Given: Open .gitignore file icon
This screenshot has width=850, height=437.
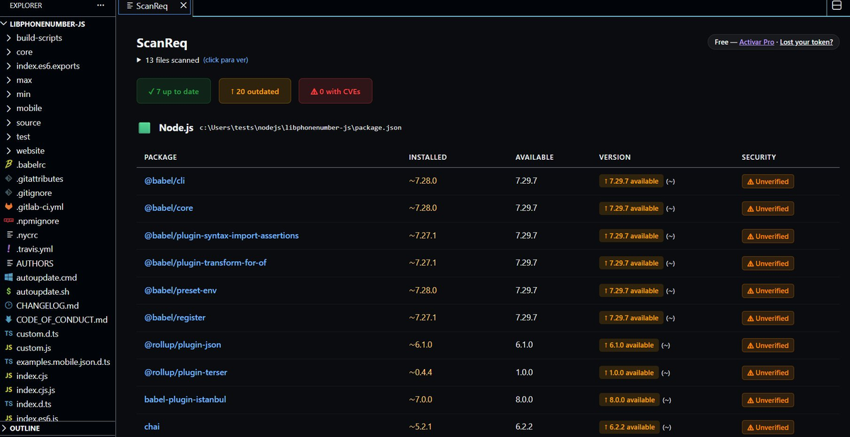Looking at the screenshot, I should [9, 193].
